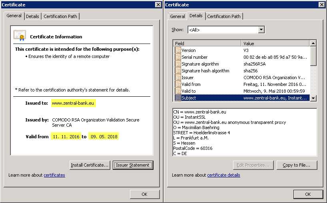Viewport: 327px width, 203px height.
Task: Select the Signature hash algorithm icon
Action: 178,71
